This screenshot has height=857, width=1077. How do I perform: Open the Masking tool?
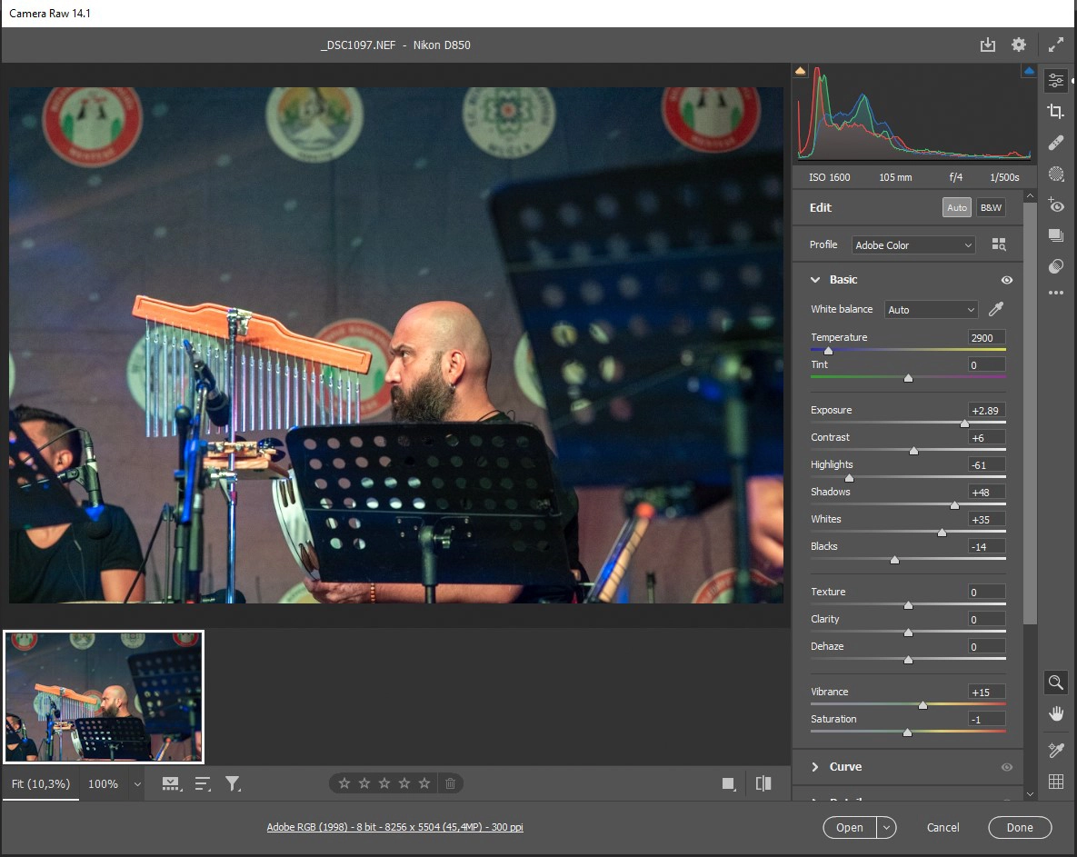(1055, 174)
